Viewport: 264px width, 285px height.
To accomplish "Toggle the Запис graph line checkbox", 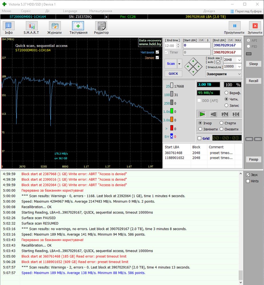I will (x=157, y=58).
